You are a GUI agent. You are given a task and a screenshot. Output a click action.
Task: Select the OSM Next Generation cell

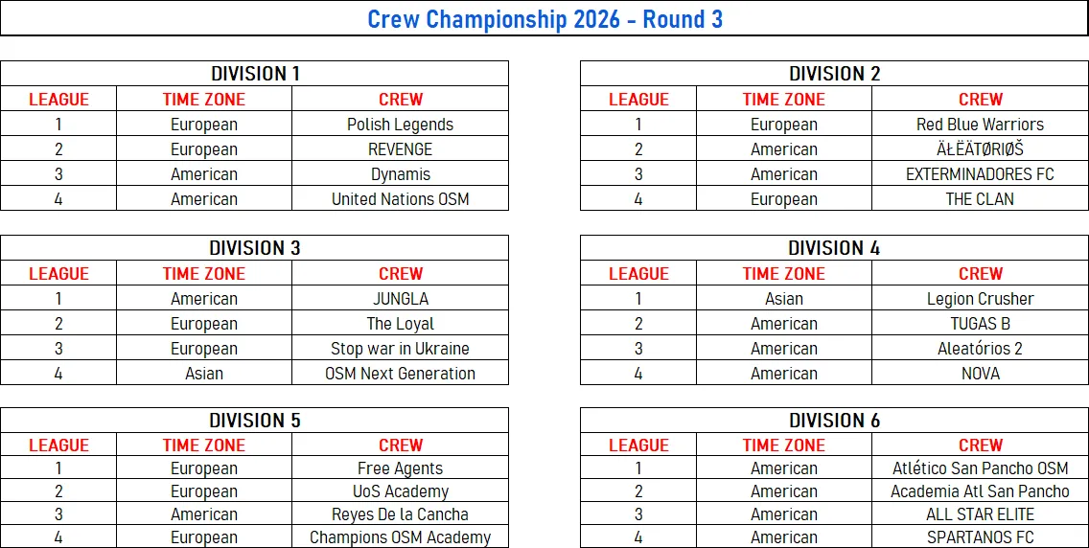coord(400,374)
